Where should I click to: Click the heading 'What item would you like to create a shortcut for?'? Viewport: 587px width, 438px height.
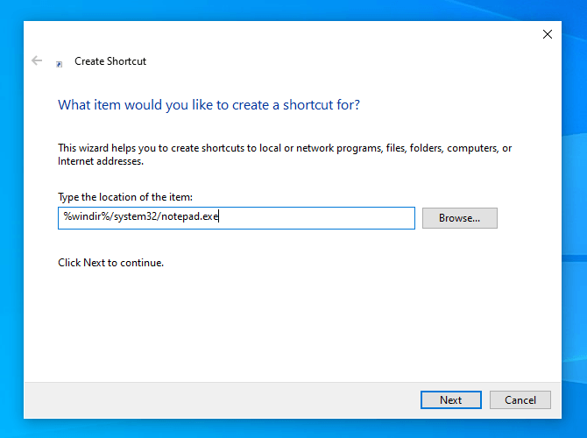[x=209, y=105]
